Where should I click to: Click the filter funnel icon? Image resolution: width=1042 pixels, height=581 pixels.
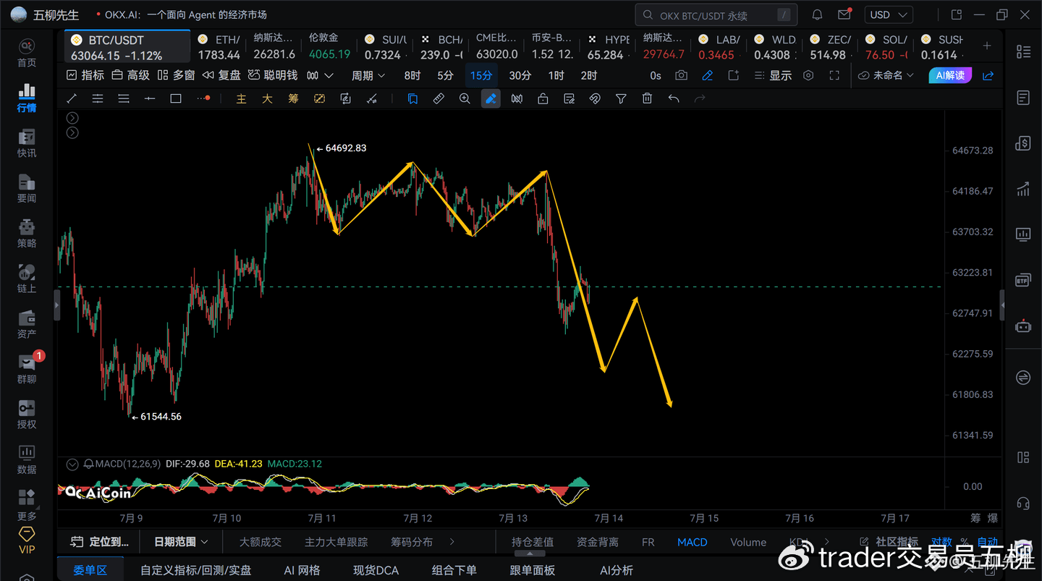click(621, 98)
